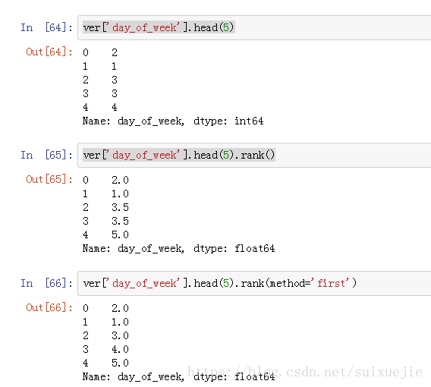
Task: Click 'Name: day_of_week,' in Out[66]
Action: click(134, 376)
